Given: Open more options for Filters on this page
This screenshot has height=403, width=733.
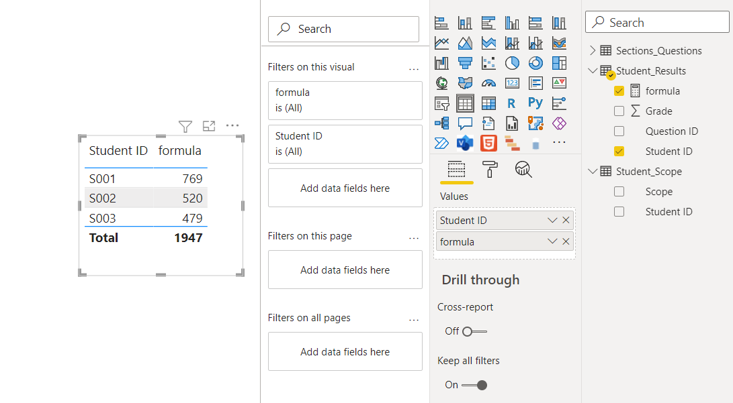Looking at the screenshot, I should click(x=414, y=238).
